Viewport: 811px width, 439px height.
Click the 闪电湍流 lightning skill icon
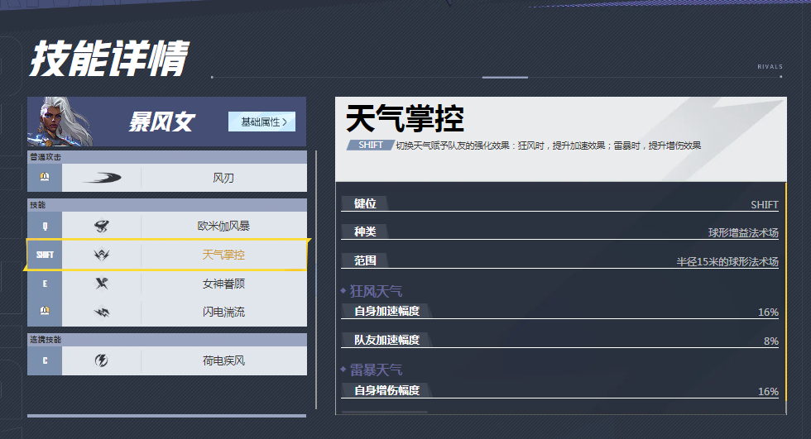(x=101, y=313)
